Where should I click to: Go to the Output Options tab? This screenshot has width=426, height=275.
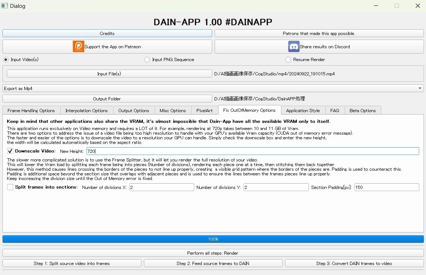pyautogui.click(x=134, y=111)
